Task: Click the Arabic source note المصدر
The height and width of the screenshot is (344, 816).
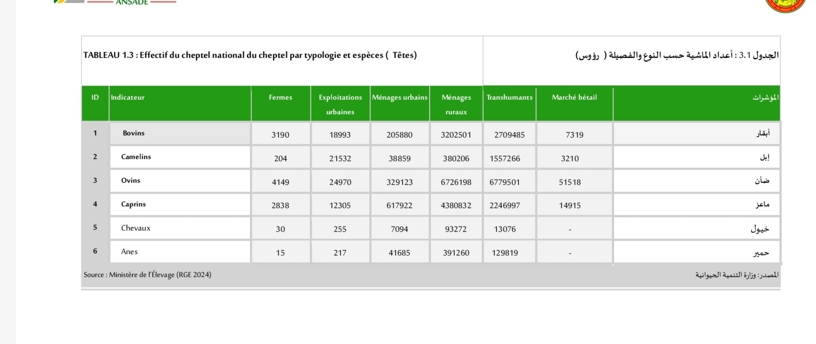Action: pos(737,275)
